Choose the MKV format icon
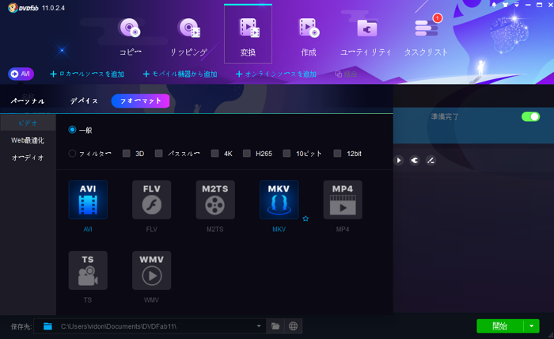 [279, 200]
